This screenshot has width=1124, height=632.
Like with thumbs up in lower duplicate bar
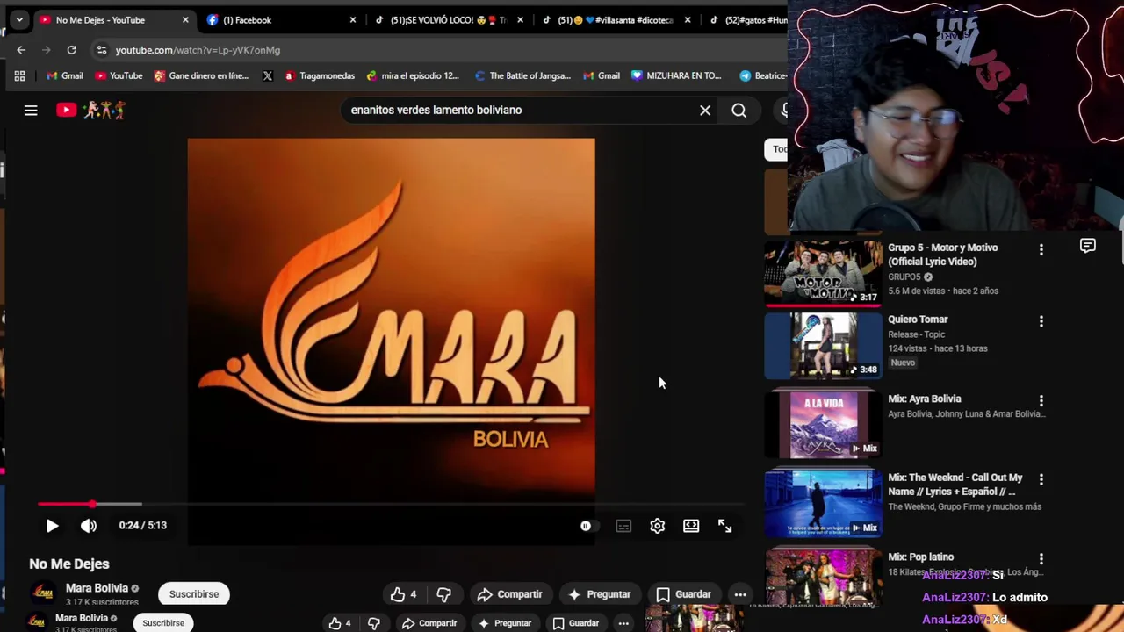pos(340,623)
